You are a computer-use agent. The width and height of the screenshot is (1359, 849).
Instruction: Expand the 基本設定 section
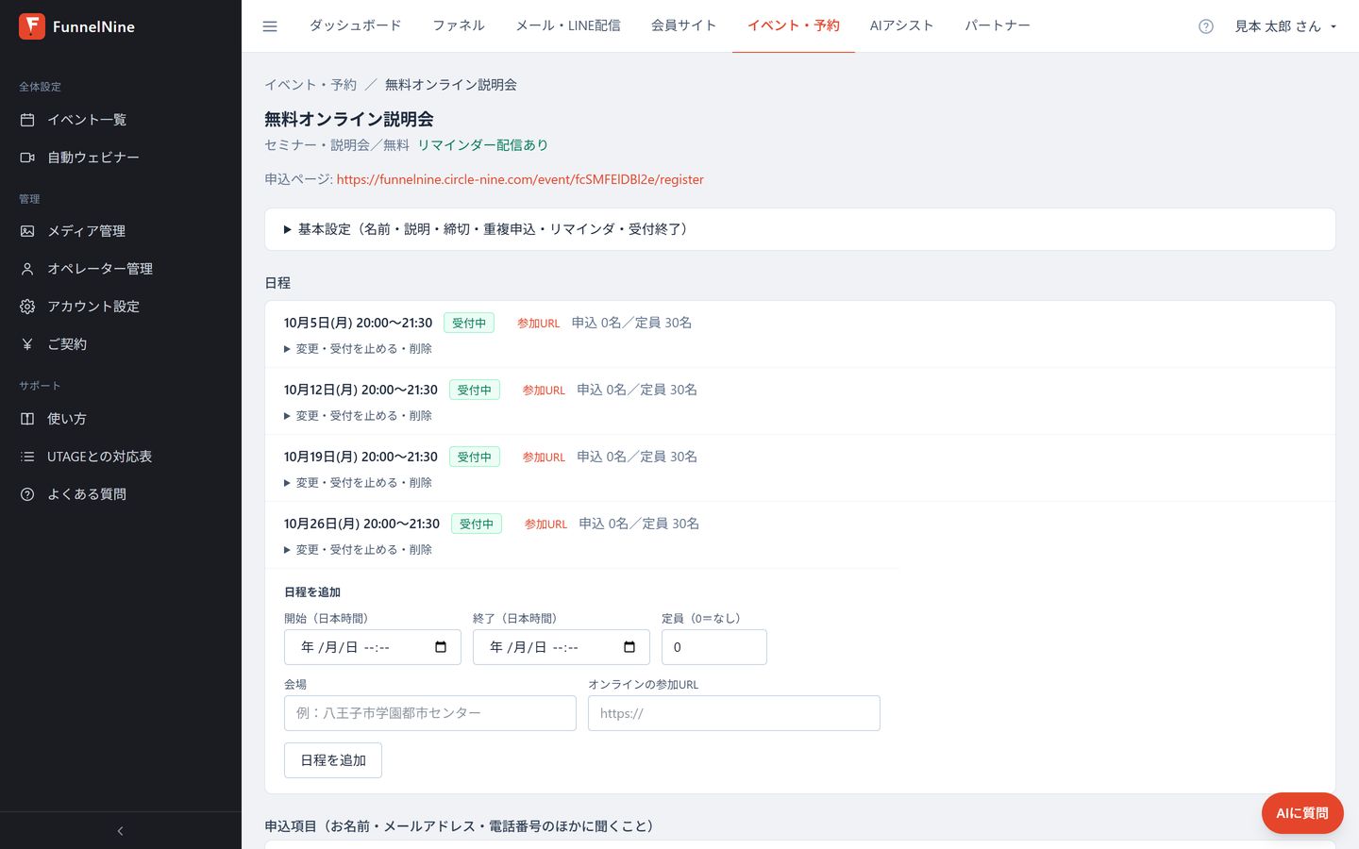coord(800,229)
